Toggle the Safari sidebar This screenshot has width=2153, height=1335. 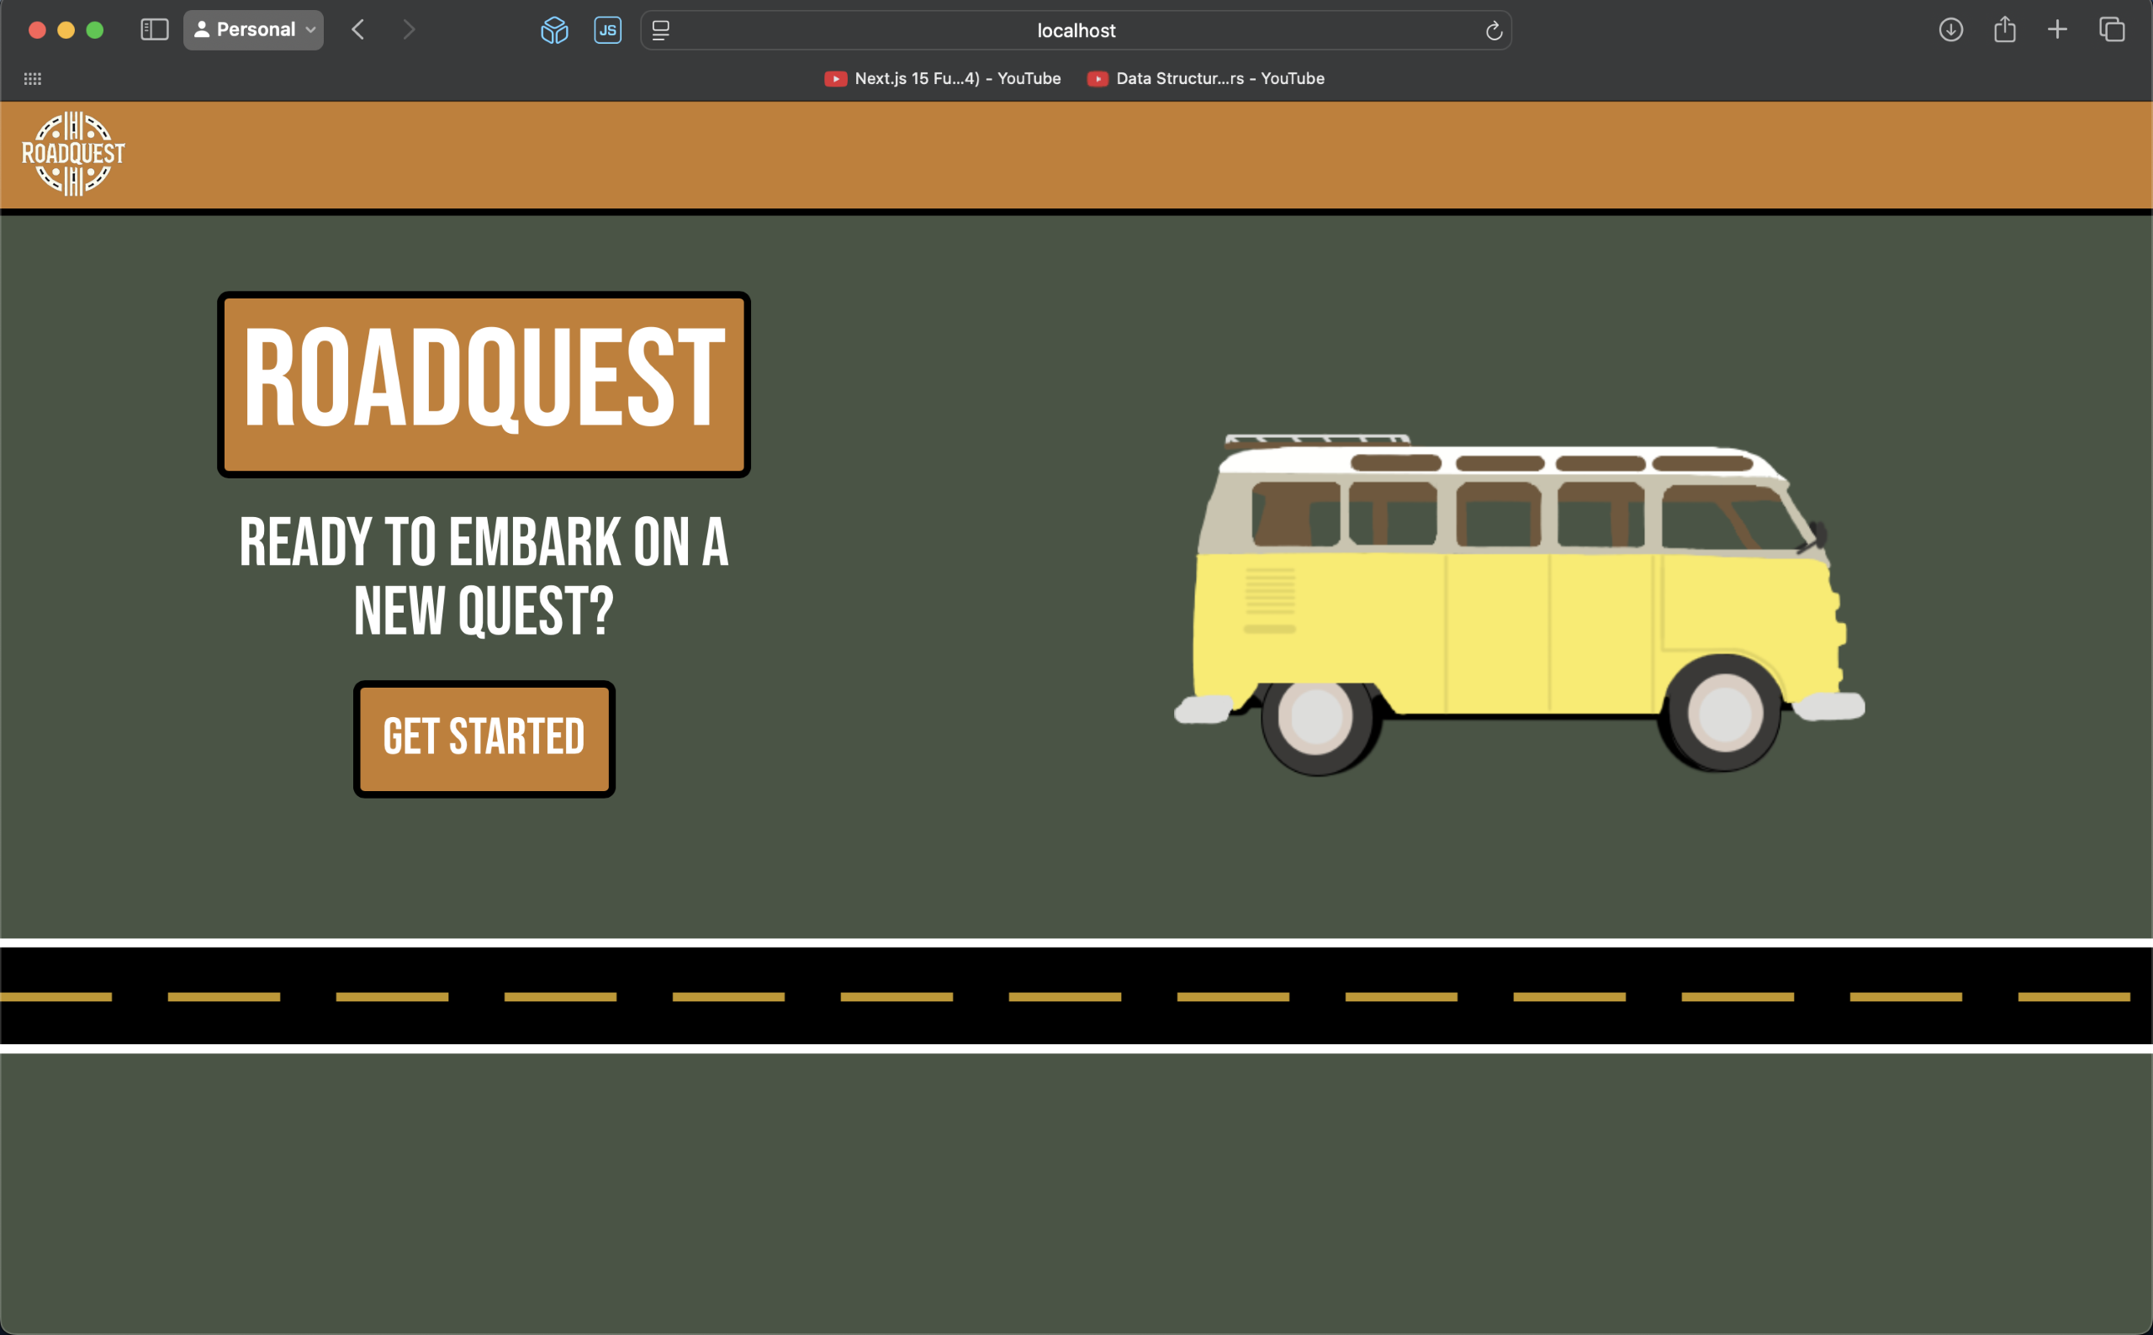point(155,30)
